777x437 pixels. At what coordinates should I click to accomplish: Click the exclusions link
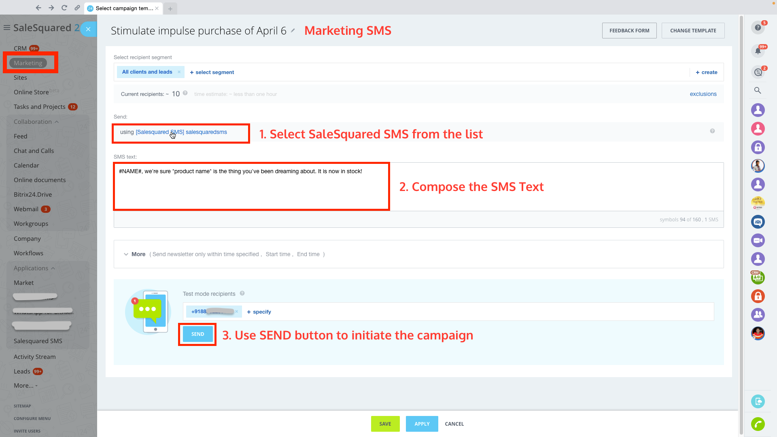click(x=703, y=94)
